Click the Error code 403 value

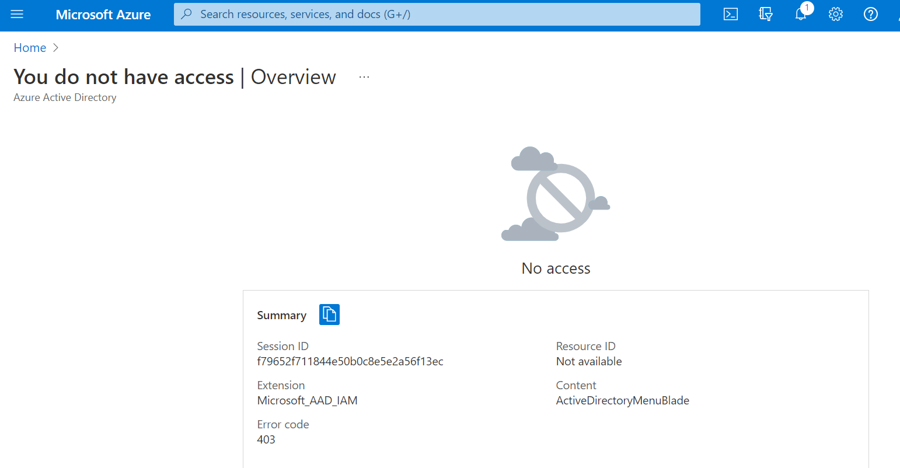click(x=266, y=439)
